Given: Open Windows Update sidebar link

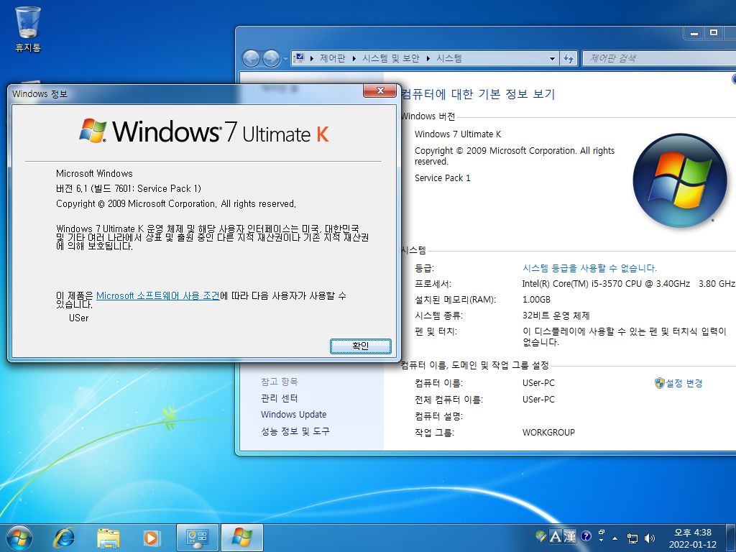Looking at the screenshot, I should point(293,415).
